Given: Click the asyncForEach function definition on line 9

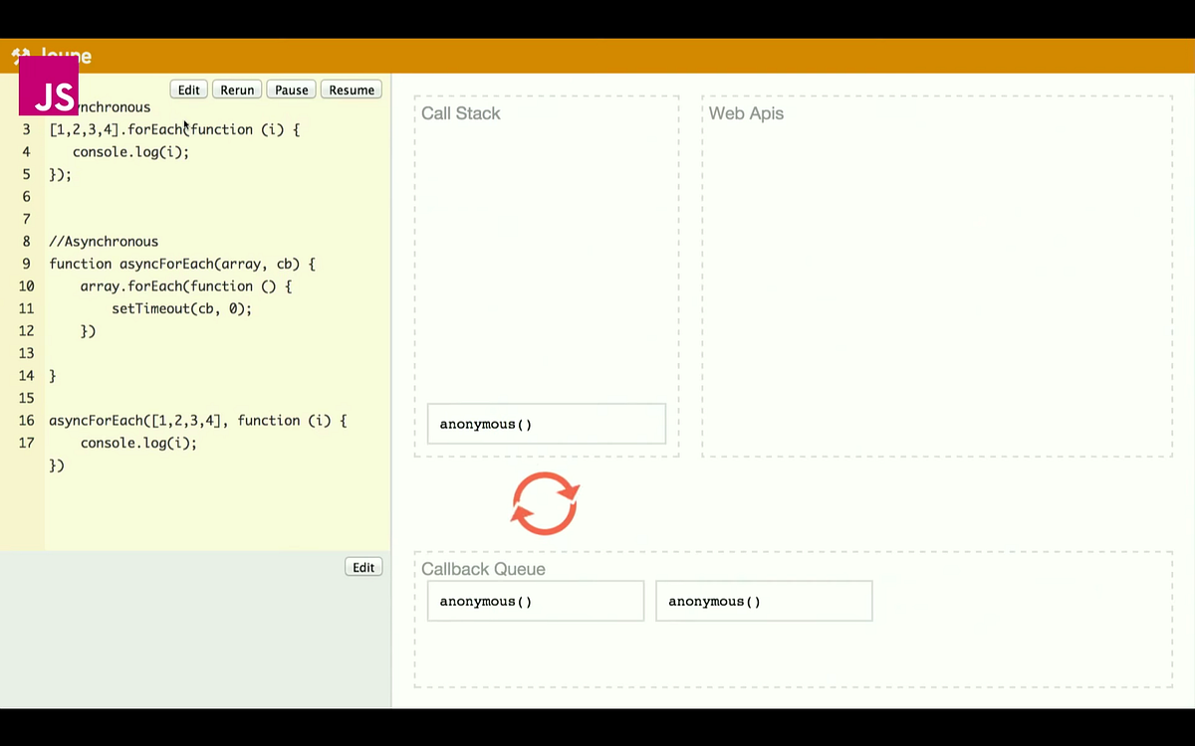Looking at the screenshot, I should pos(181,264).
